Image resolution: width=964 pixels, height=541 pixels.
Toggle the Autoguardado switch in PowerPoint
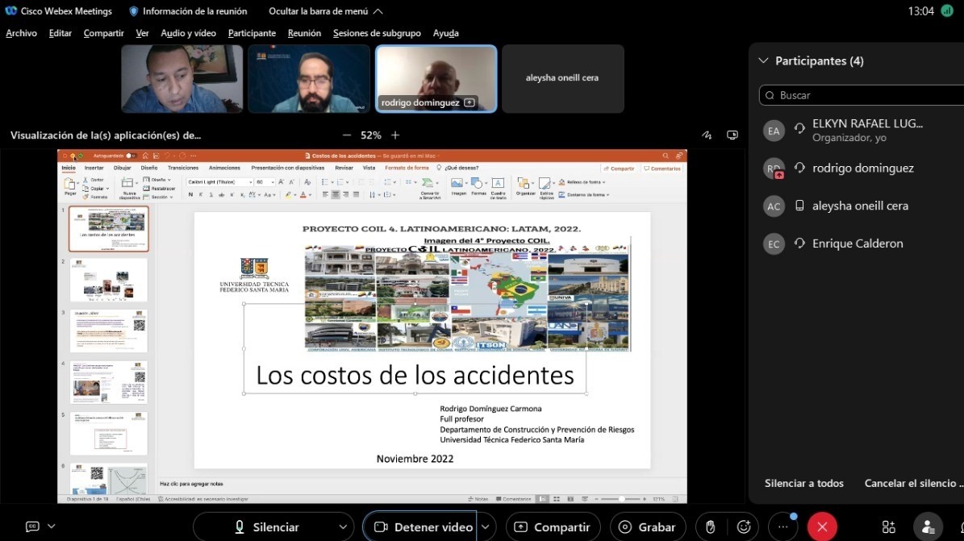[131, 156]
